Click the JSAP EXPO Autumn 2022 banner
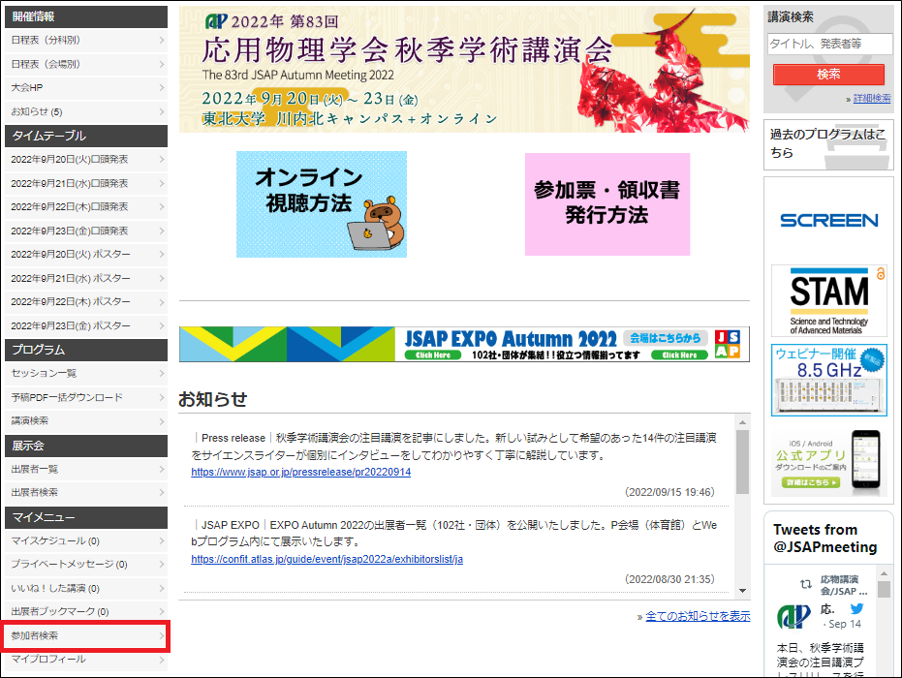The width and height of the screenshot is (902, 678). (464, 344)
